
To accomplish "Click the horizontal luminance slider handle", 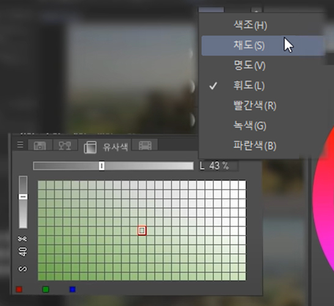I will point(102,166).
